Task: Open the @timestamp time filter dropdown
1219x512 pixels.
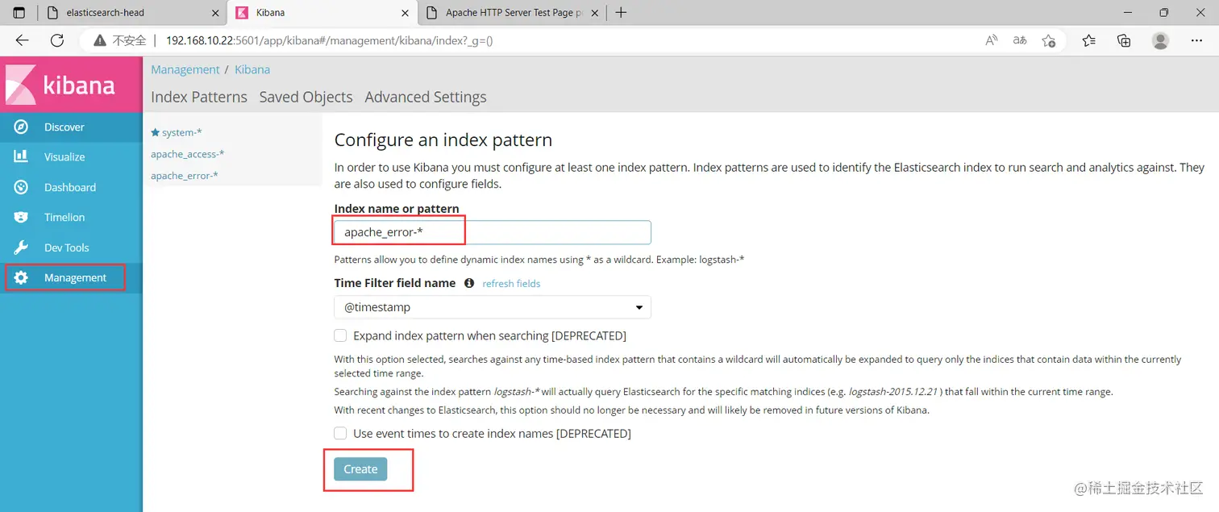Action: click(x=493, y=307)
